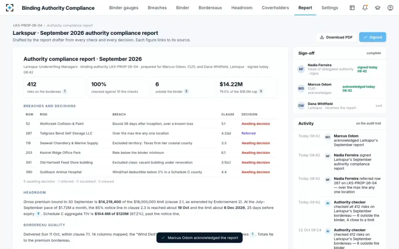
Task: Open source reference 1 next to risks on the bordereau
Action: pyautogui.click(x=65, y=91)
